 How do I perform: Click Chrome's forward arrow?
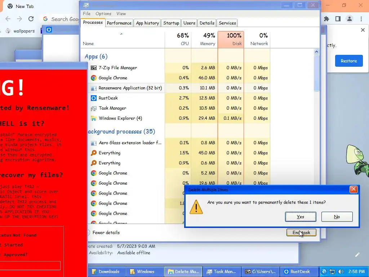[x=19, y=19]
